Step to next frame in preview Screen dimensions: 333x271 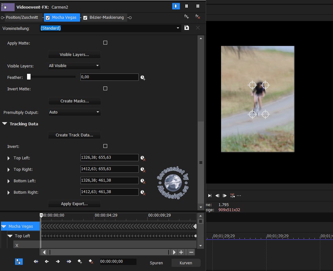coord(225,196)
